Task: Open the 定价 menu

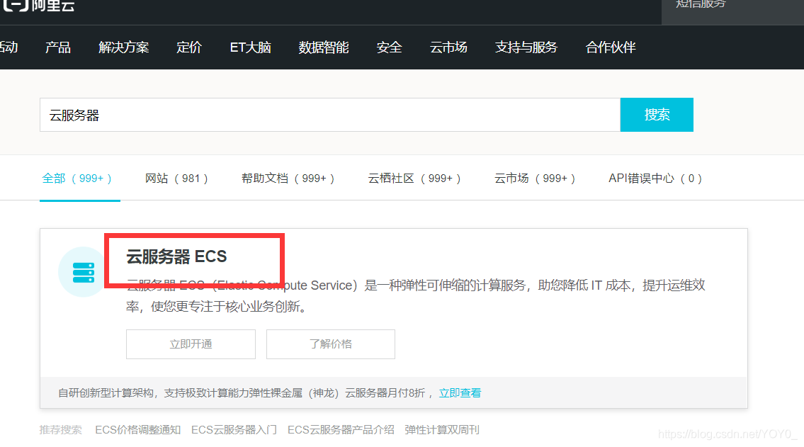Action: coord(189,47)
